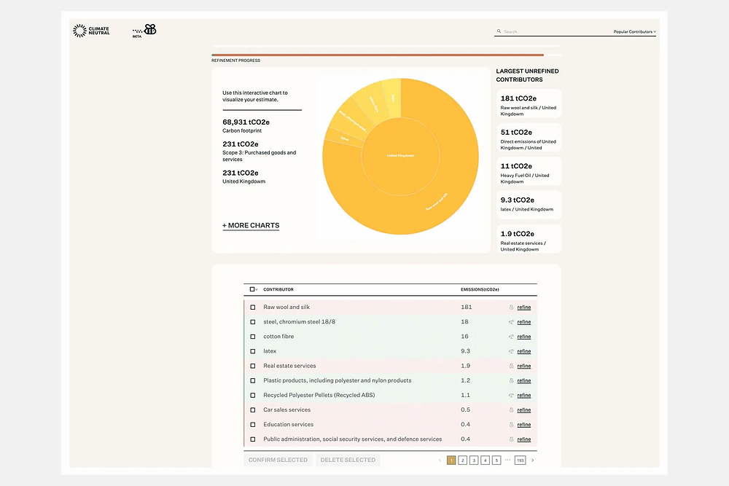
Task: Click the refinement progress bar
Action: [386, 55]
